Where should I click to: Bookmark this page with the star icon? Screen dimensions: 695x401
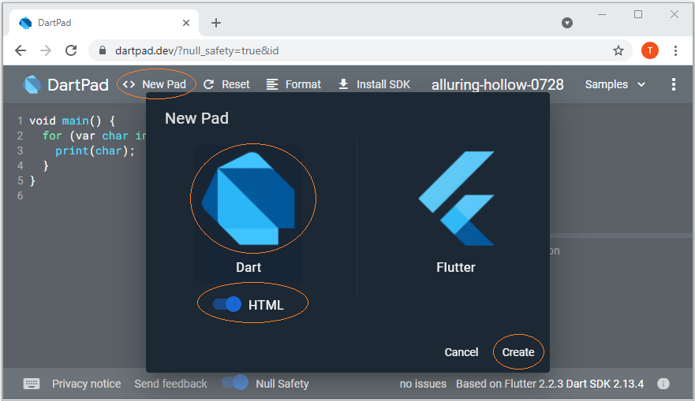[618, 50]
